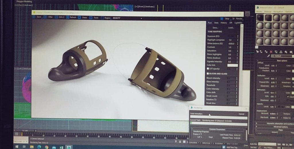Open Microsoft Edge from the taskbar
The height and width of the screenshot is (149, 294).
pyautogui.click(x=39, y=147)
